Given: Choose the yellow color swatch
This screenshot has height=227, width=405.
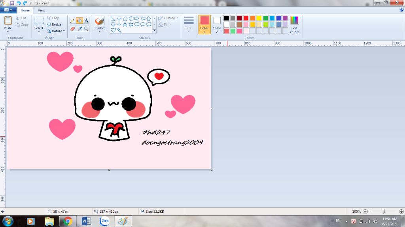Looking at the screenshot, I should (x=259, y=18).
